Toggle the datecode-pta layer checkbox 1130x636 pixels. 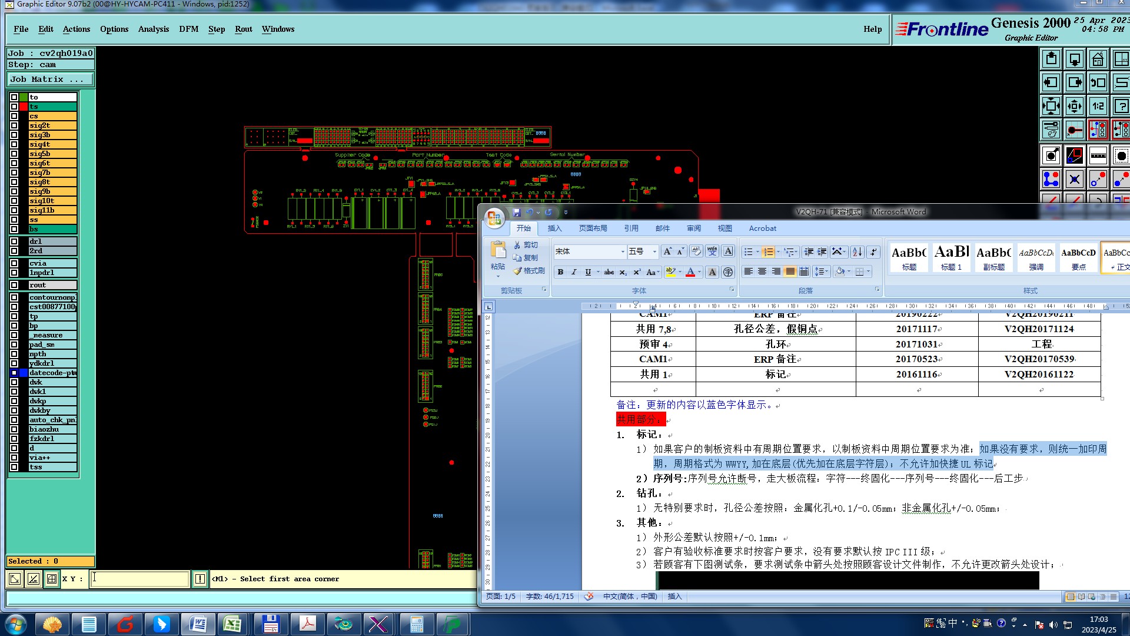pyautogui.click(x=14, y=373)
